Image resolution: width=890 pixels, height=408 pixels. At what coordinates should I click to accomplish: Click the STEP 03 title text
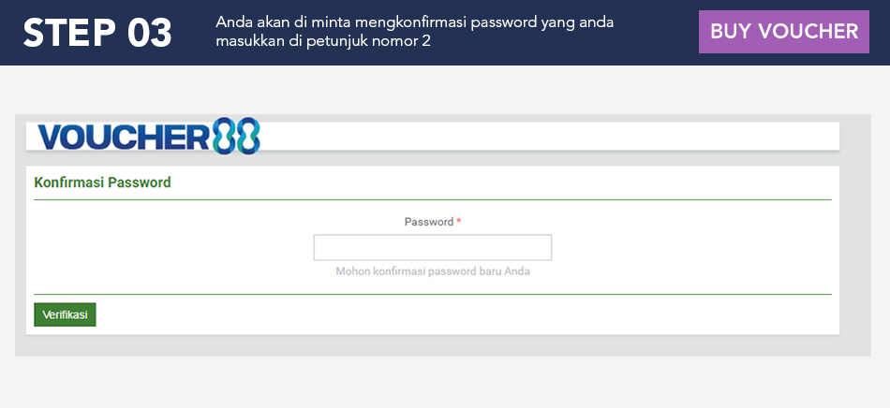[x=97, y=33]
